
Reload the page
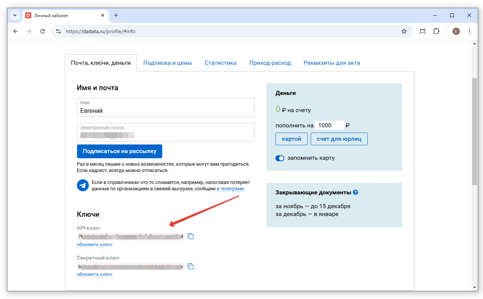click(x=42, y=31)
